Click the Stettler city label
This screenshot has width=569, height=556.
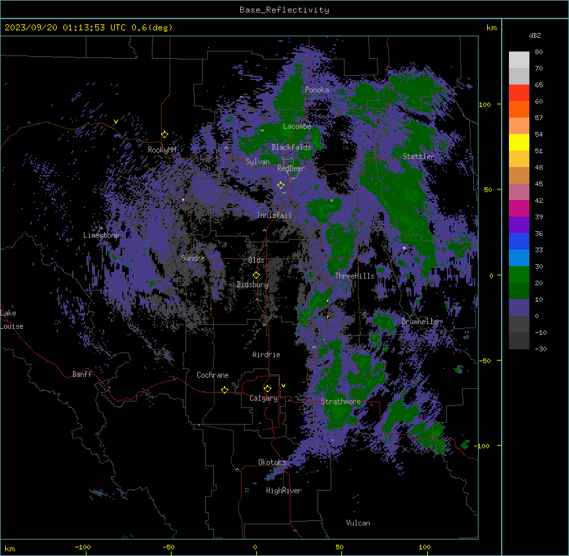[x=418, y=156]
